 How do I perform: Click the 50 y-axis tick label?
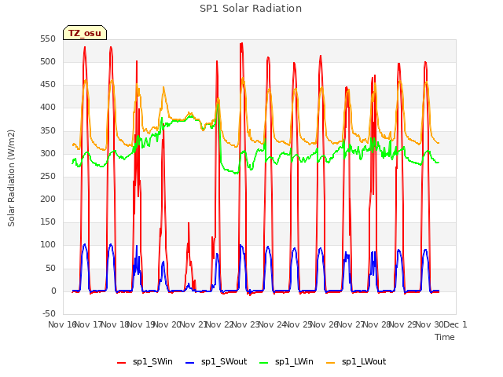pos(50,268)
